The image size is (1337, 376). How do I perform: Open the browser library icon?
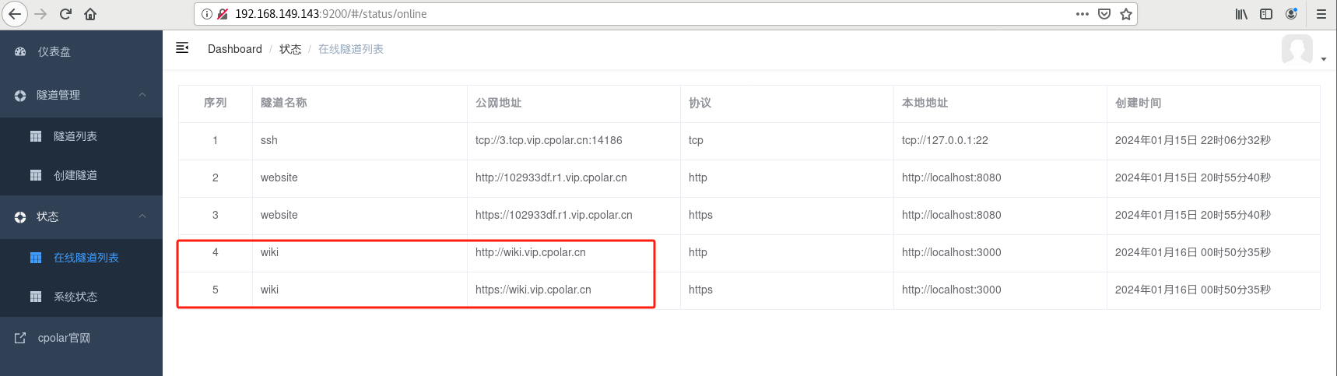click(x=1241, y=14)
